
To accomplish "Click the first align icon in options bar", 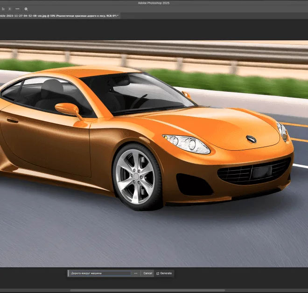I will 2,9.
